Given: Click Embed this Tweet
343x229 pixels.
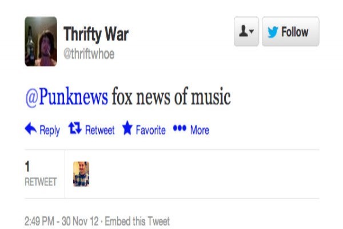Looking at the screenshot, I should (137, 222).
